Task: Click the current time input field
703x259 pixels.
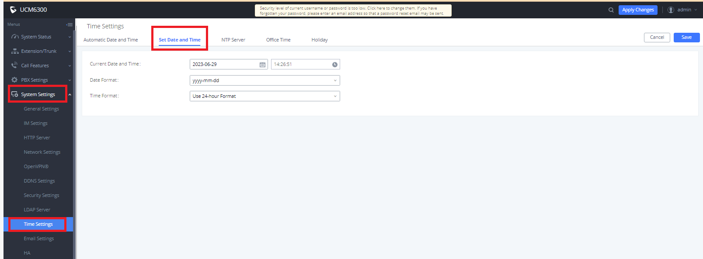Action: [306, 64]
